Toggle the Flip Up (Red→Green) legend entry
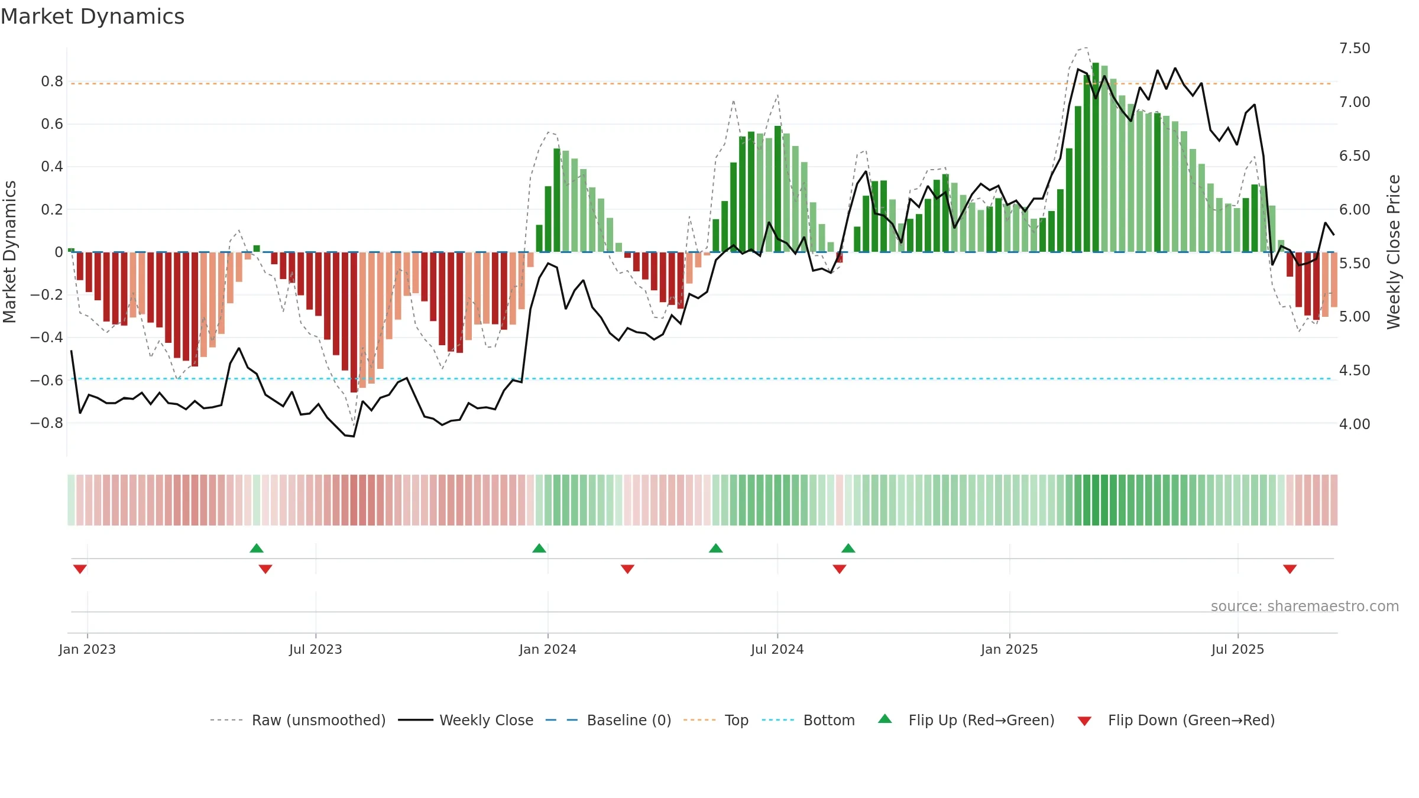1419x798 pixels. click(966, 720)
